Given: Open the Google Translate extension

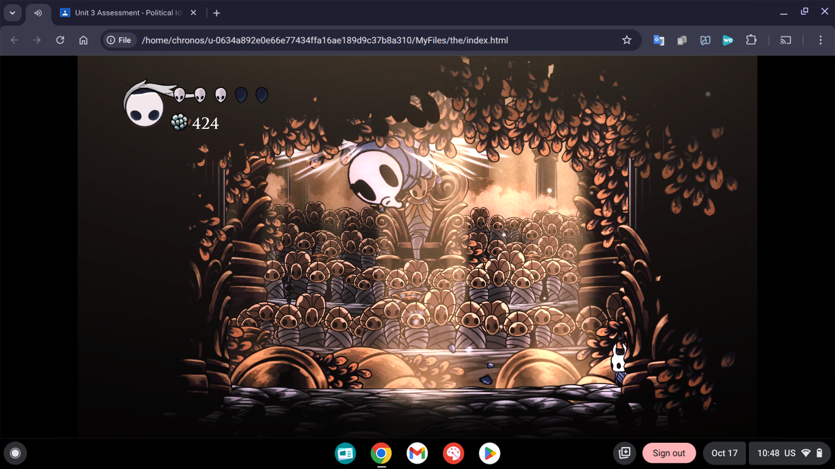Looking at the screenshot, I should (x=659, y=40).
